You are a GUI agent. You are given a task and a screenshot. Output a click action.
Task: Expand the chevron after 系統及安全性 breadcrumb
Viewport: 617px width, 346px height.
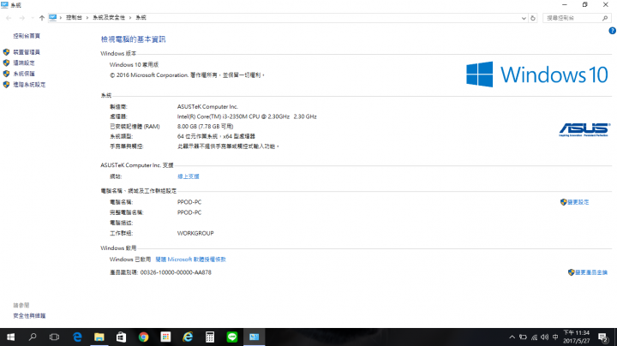[130, 18]
